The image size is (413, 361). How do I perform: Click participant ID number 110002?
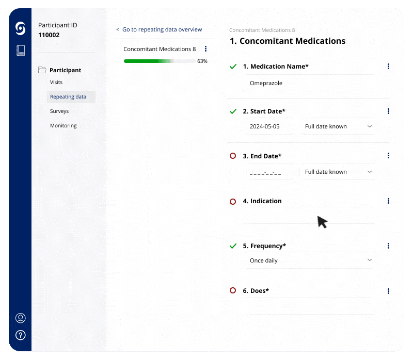[49, 35]
